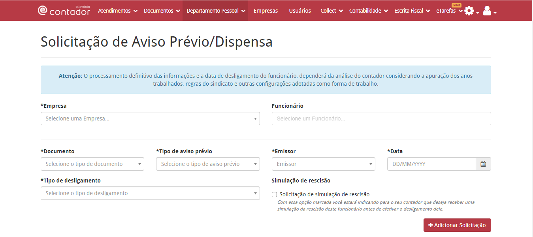Click the *Data field label
Image resolution: width=533 pixels, height=237 pixels.
click(x=395, y=151)
